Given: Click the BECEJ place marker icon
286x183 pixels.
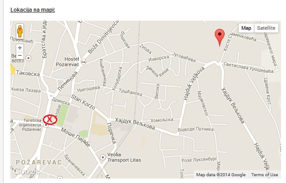Looking at the screenshot, I should [28, 58].
